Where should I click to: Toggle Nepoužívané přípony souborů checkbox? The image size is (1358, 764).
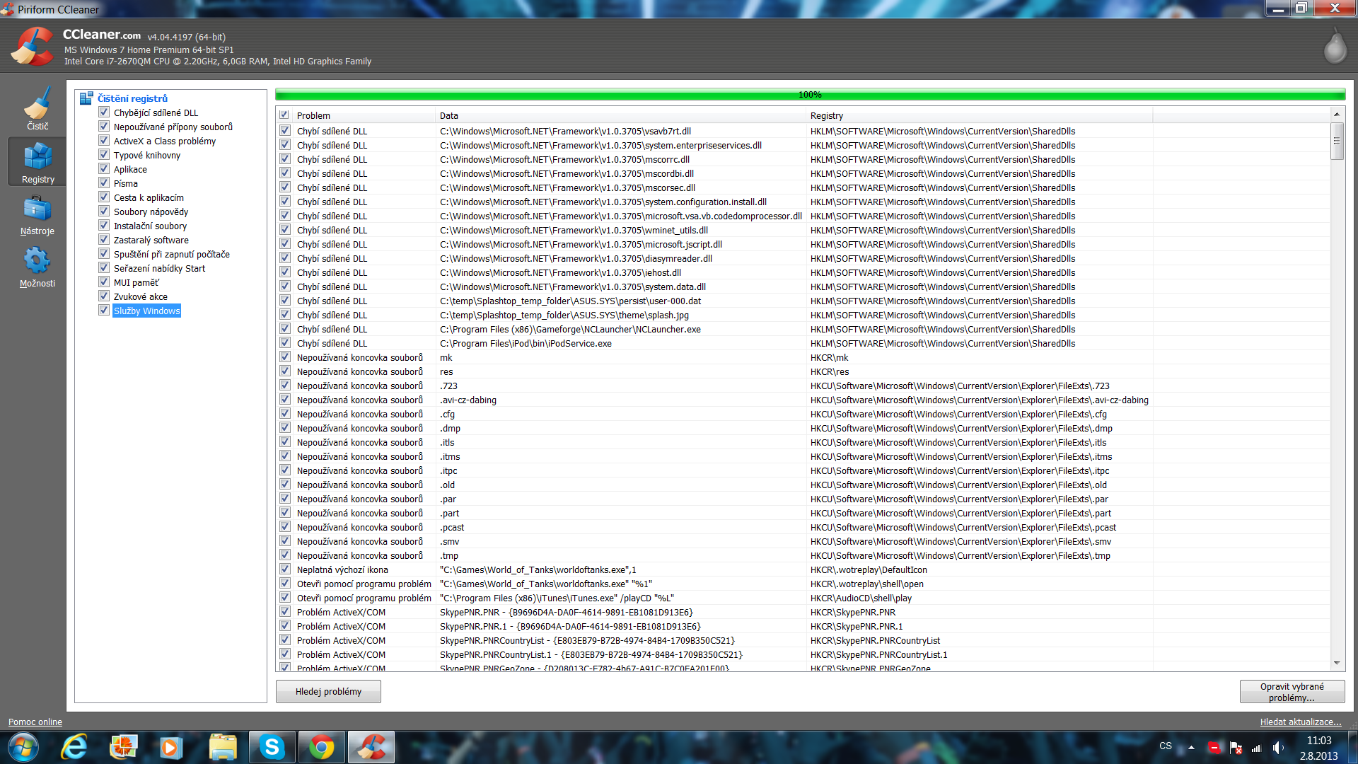click(104, 127)
